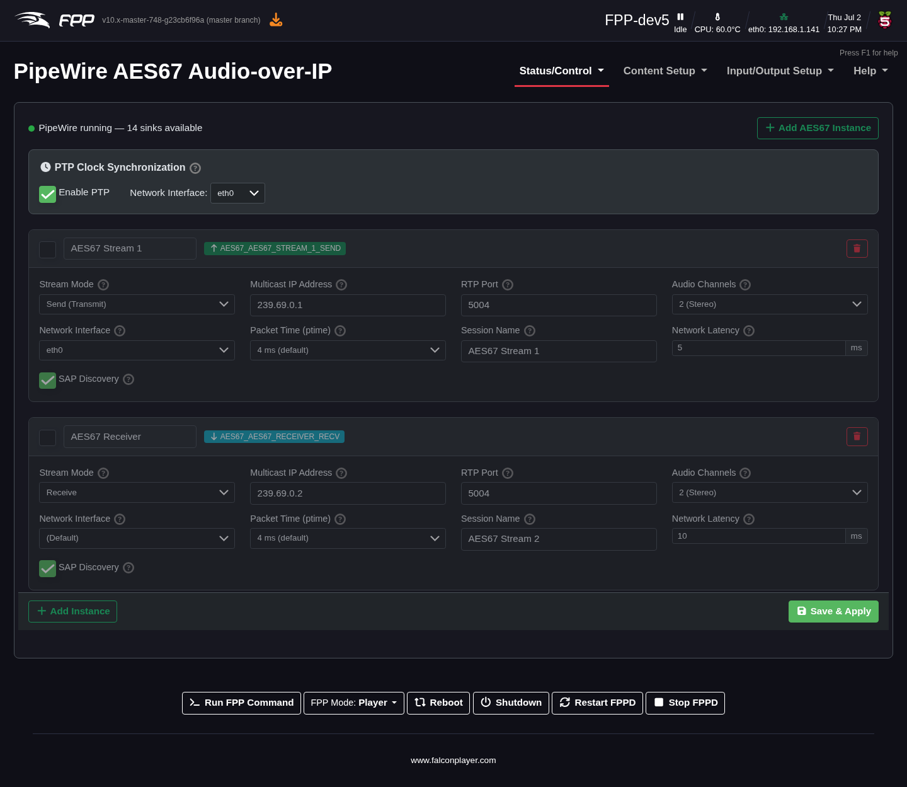
Task: Open the www.falconplayer.com link
Action: tap(453, 761)
